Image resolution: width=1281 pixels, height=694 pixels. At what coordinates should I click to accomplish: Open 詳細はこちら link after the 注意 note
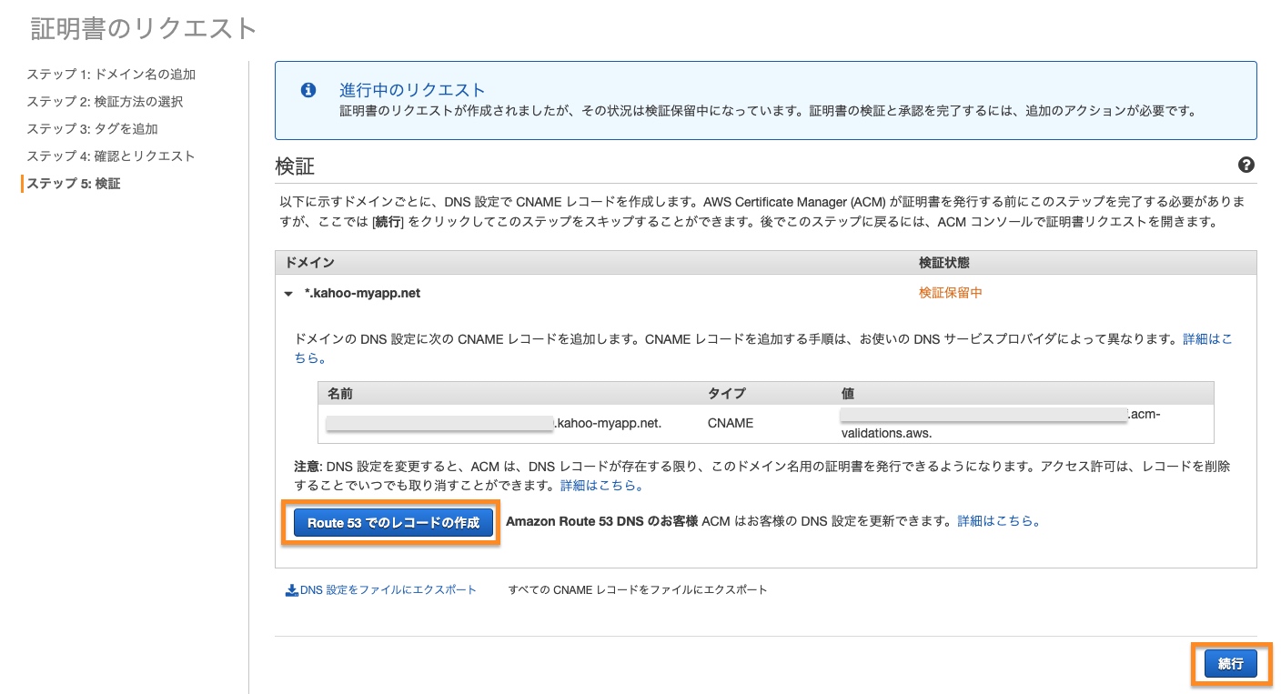601,486
